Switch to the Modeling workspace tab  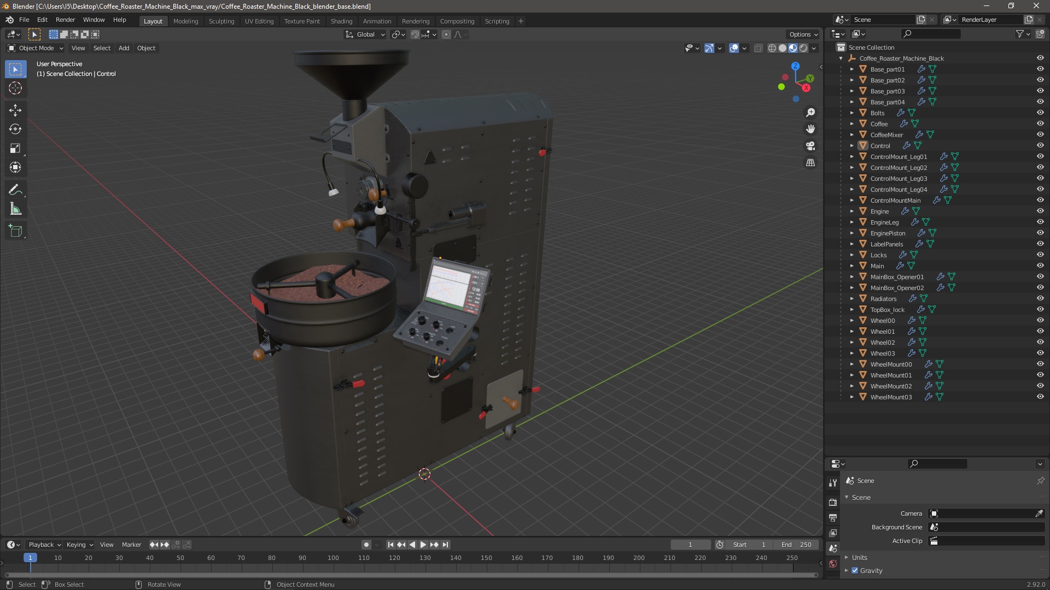[185, 21]
